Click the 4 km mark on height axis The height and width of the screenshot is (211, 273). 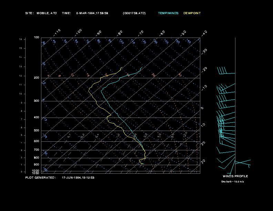click(22, 143)
